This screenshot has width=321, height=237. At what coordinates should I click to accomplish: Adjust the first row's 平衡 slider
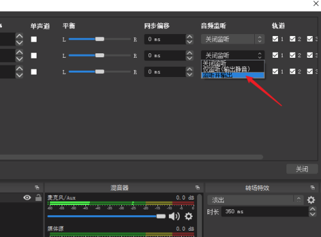100,39
